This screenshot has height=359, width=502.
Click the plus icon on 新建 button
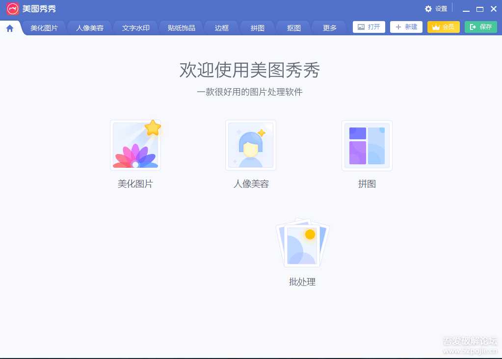pyautogui.click(x=398, y=27)
